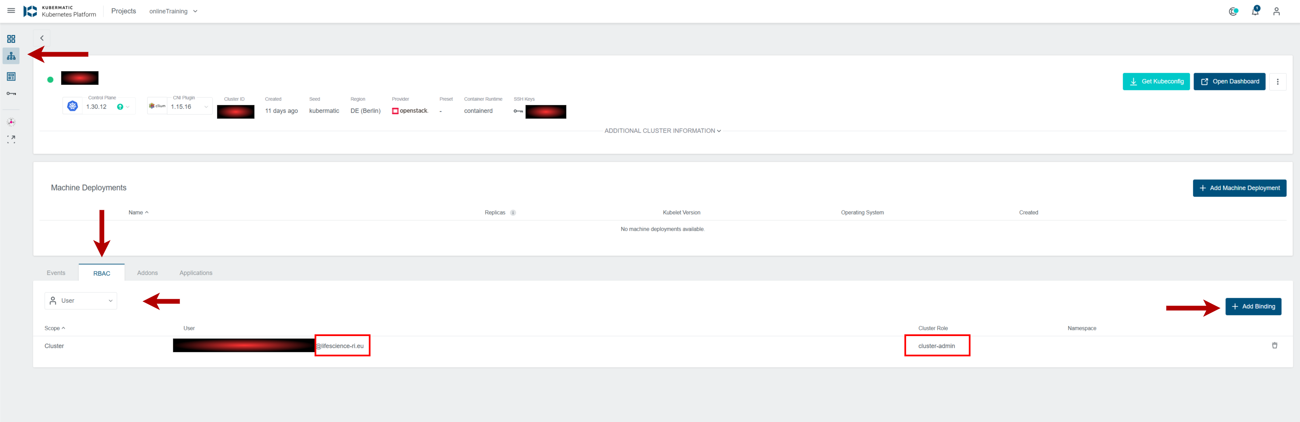Click the help and changelog icon

pyautogui.click(x=1233, y=11)
